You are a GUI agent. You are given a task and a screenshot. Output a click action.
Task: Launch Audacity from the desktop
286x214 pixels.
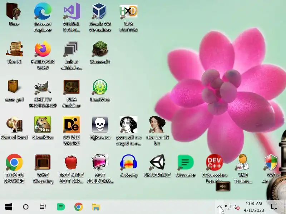pos(129,162)
